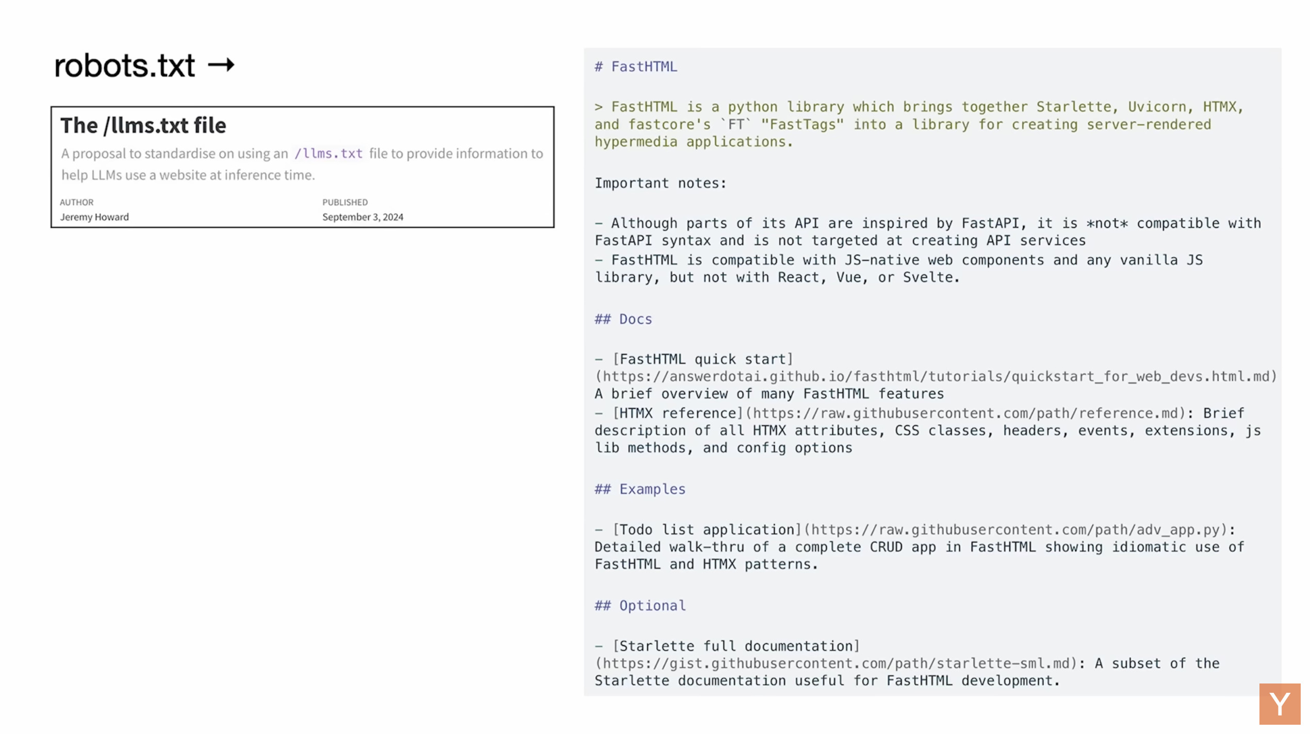
Task: Select author name Jeremy Howard
Action: pyautogui.click(x=94, y=217)
